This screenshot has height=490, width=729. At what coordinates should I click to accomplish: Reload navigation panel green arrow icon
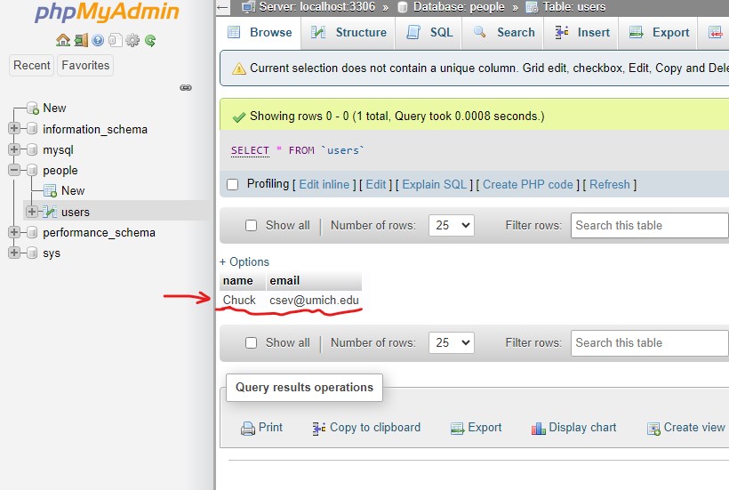tap(150, 40)
